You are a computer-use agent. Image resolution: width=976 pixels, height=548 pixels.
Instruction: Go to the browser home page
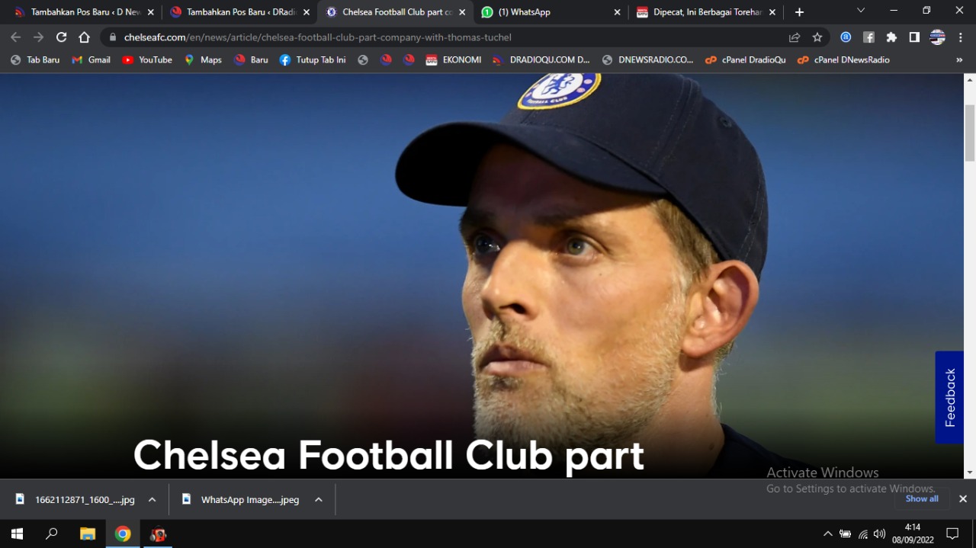(85, 37)
